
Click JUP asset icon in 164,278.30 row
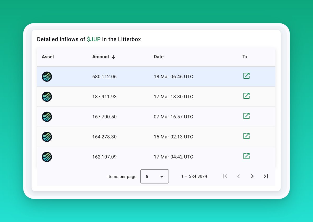click(x=47, y=137)
